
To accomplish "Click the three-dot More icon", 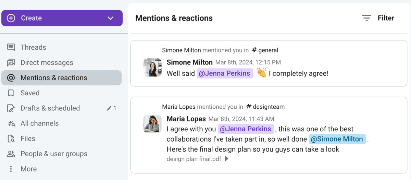I will click(11, 169).
